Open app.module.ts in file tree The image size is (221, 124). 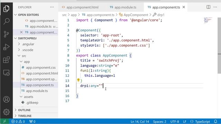click(37, 91)
